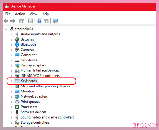Click the Print queues printer icon

(x=17, y=102)
